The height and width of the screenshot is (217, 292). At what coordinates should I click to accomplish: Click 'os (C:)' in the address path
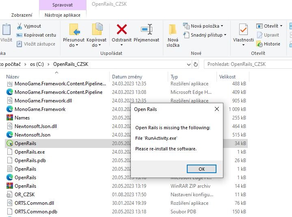pos(37,64)
